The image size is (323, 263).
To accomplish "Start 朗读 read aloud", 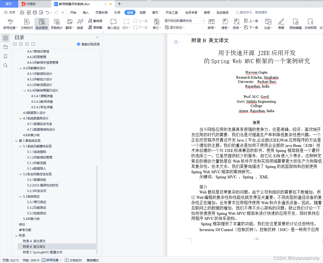I will 80,24.
